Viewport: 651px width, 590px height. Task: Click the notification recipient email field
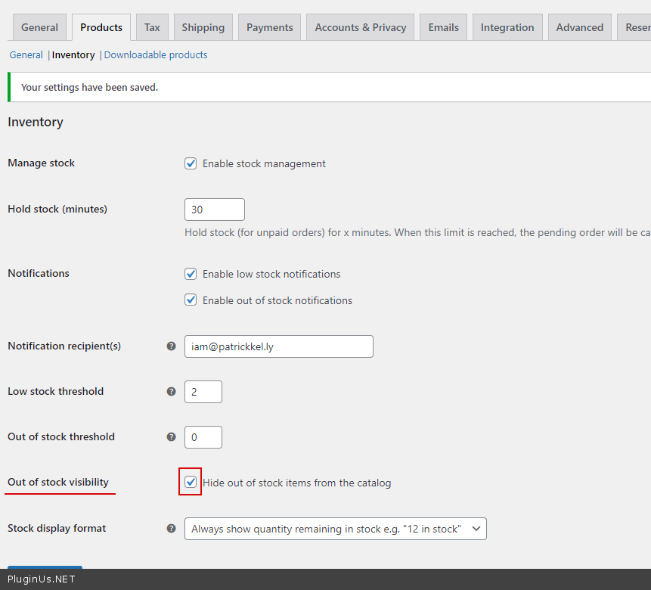[278, 346]
